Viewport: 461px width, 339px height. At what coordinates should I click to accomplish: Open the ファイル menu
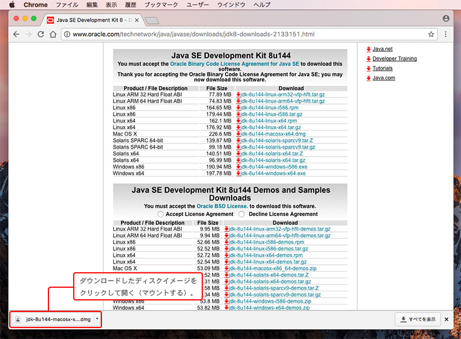tap(67, 5)
